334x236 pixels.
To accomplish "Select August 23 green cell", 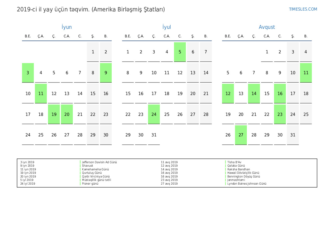I will click(280, 114).
